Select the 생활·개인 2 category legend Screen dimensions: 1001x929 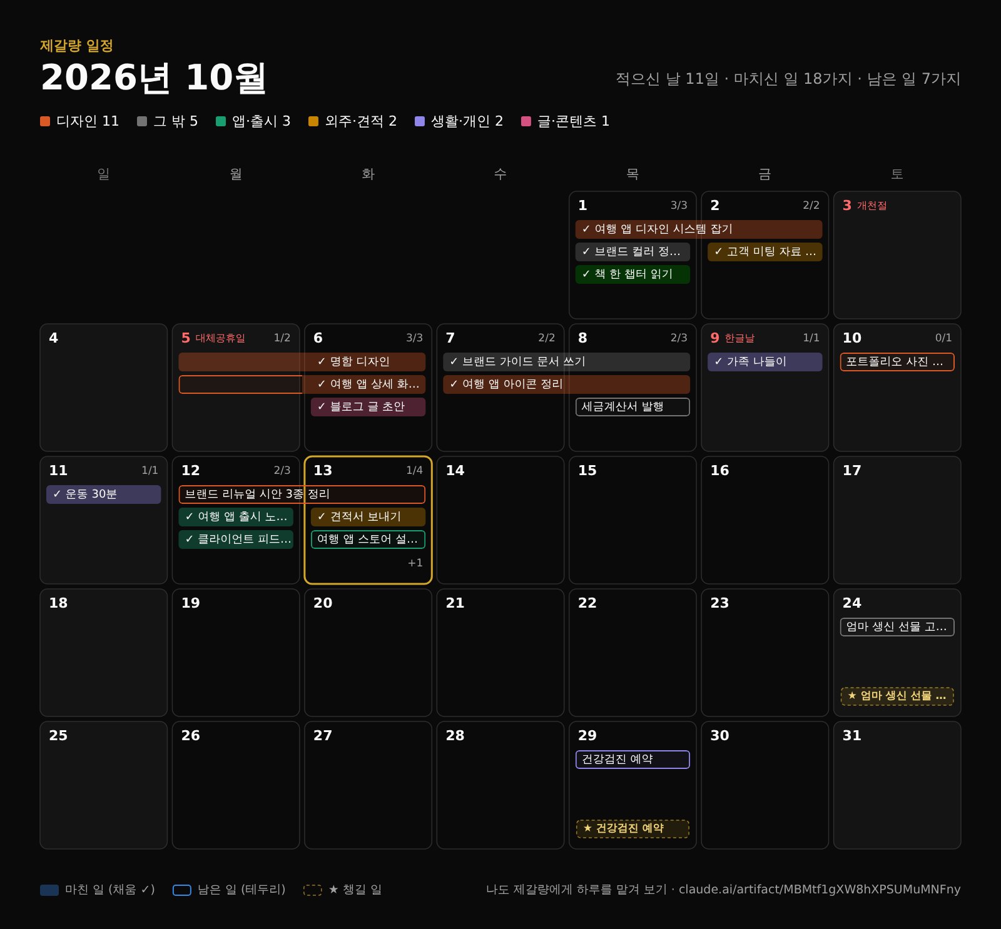coord(459,121)
